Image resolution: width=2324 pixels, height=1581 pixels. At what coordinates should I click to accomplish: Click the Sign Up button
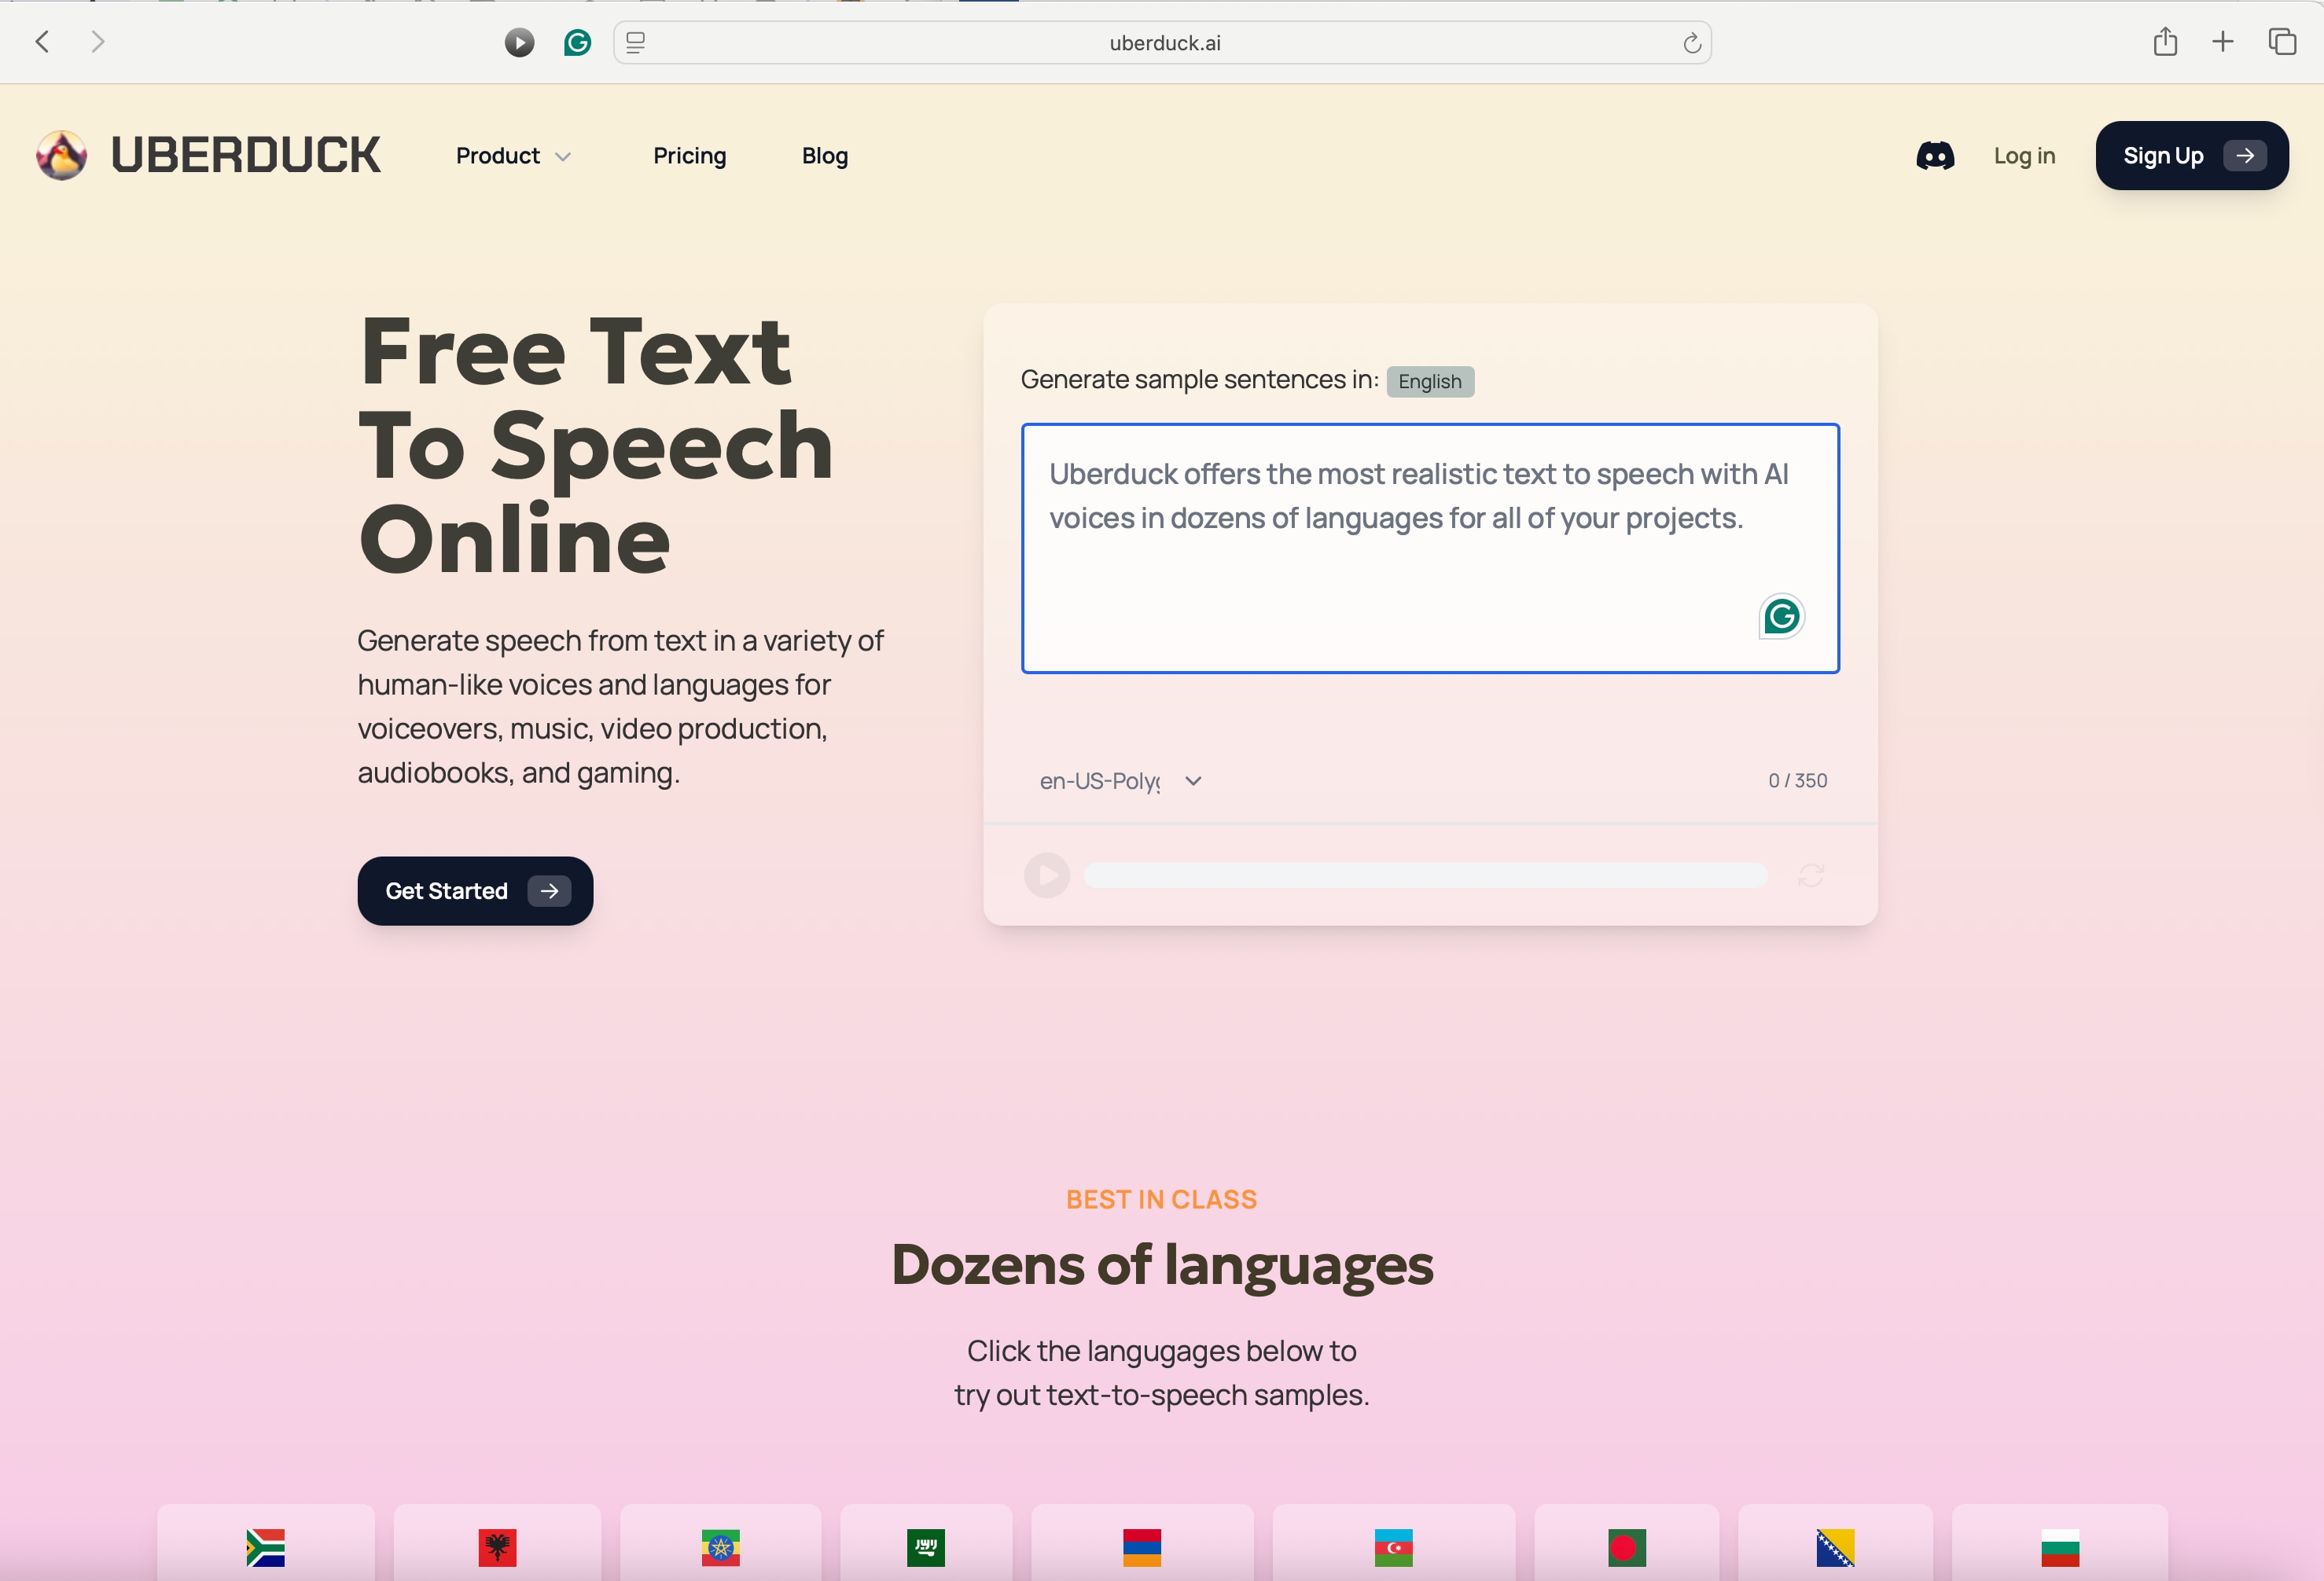[x=2191, y=156]
